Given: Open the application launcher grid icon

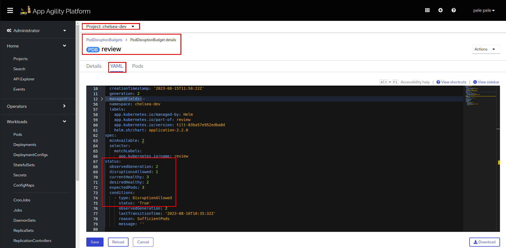Looking at the screenshot, I should (x=427, y=10).
